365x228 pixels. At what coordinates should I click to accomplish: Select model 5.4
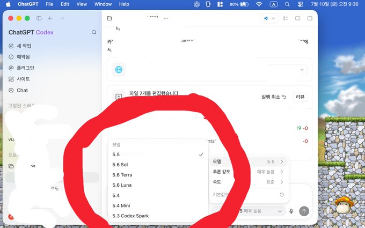pos(158,195)
